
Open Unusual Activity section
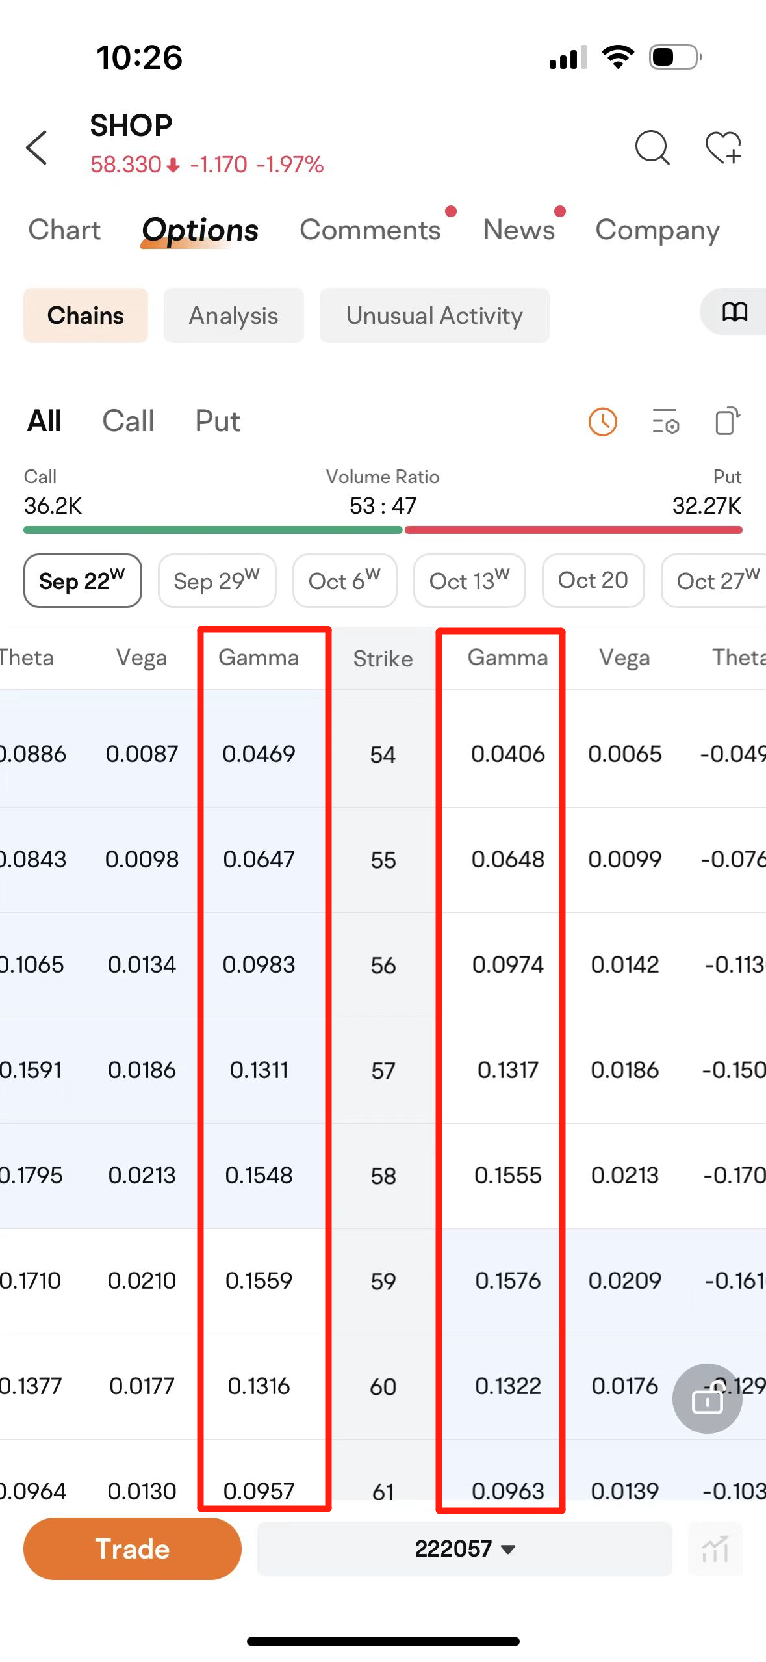click(434, 315)
